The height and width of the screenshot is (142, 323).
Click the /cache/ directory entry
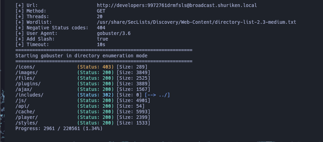click(25, 112)
